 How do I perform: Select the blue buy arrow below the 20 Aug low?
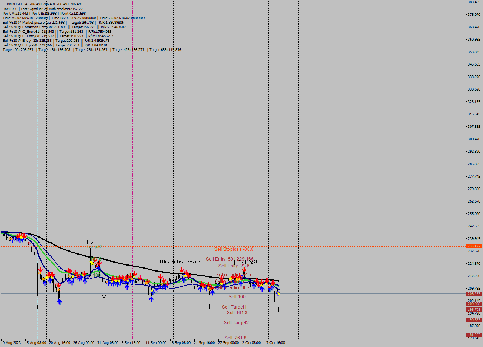pos(59,301)
